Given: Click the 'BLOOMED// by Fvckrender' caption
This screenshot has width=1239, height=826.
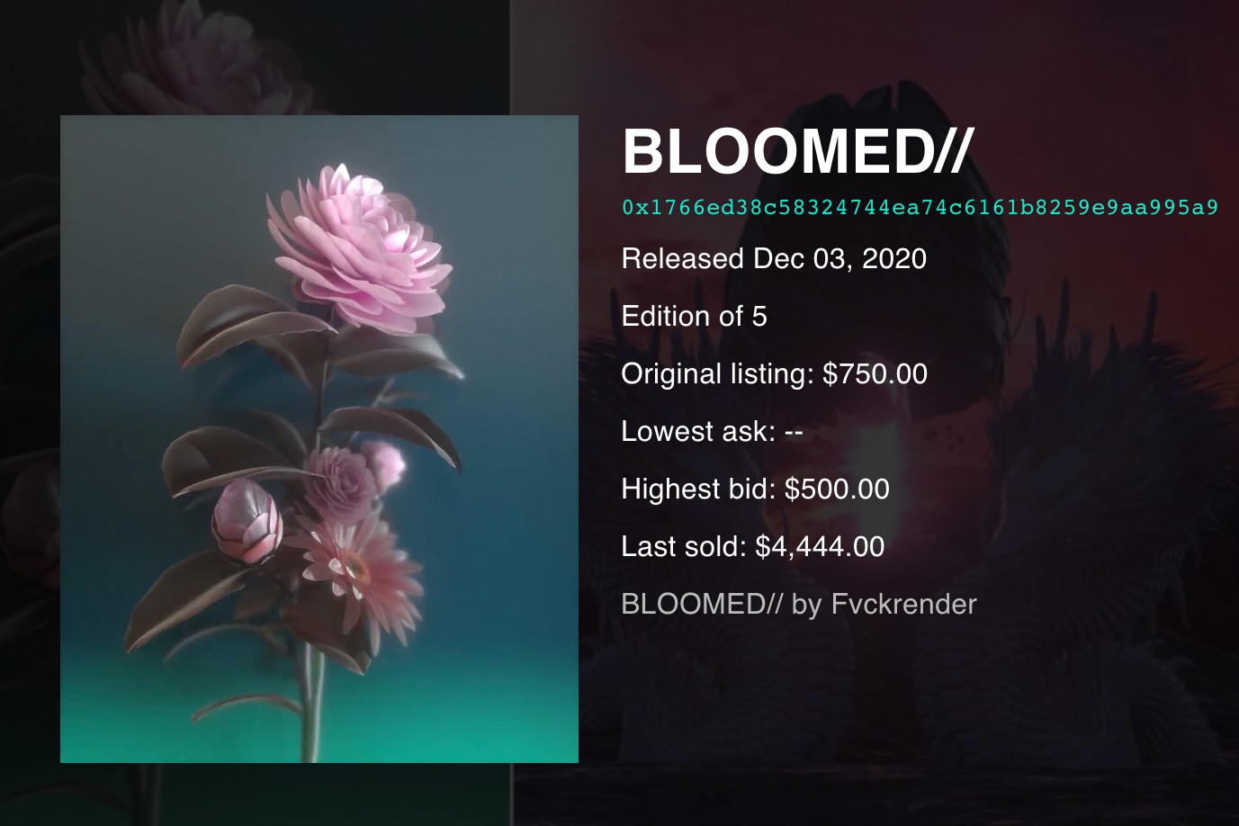Looking at the screenshot, I should tap(799, 604).
